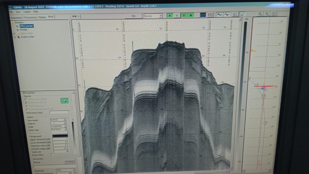Click the orange marker flag on trace panel

coord(253,51)
